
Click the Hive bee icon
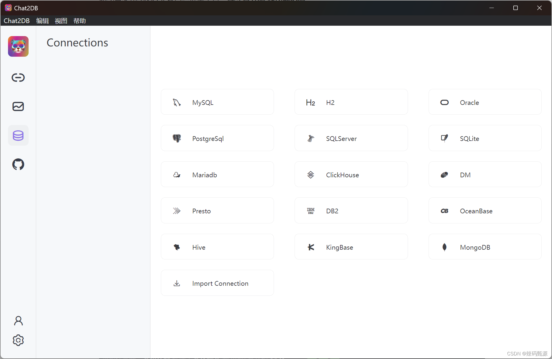click(x=177, y=247)
